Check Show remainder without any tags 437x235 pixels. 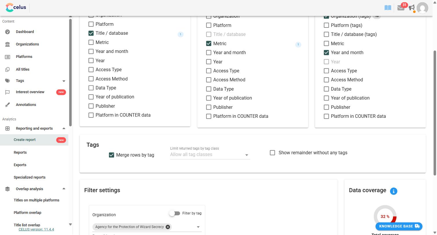[272, 153]
